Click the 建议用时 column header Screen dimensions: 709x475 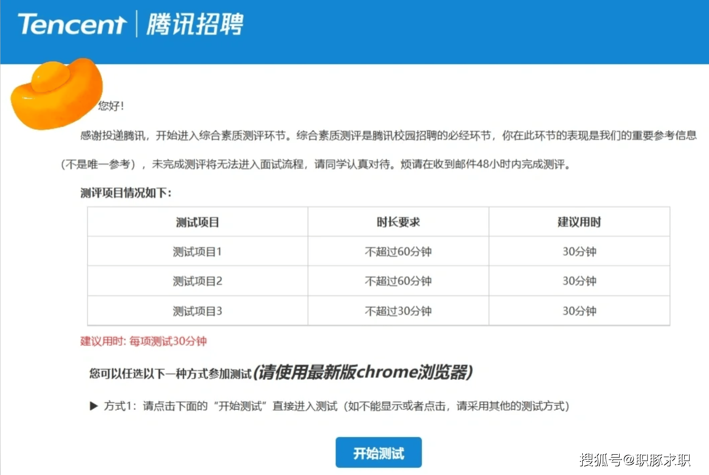[x=579, y=222]
